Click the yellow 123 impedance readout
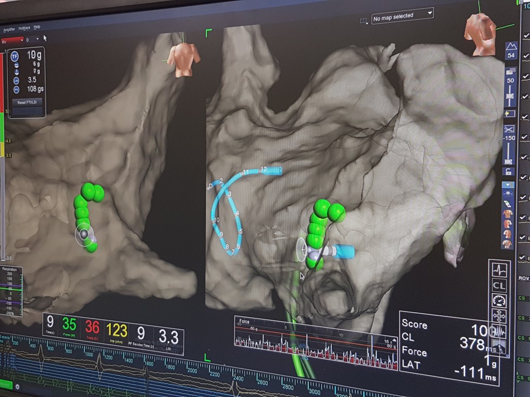Screen dimensions: 530x397 pos(117,331)
